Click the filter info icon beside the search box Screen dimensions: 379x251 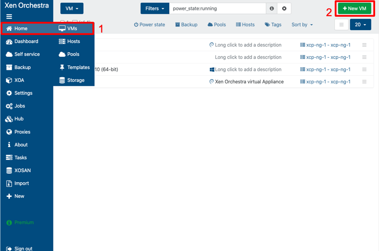(271, 9)
